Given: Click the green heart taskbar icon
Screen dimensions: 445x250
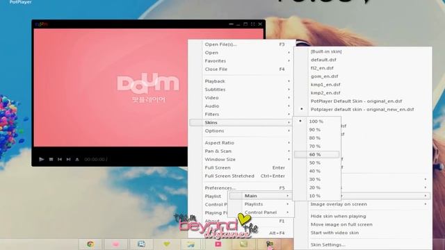Looking at the screenshot, I should point(167,244).
